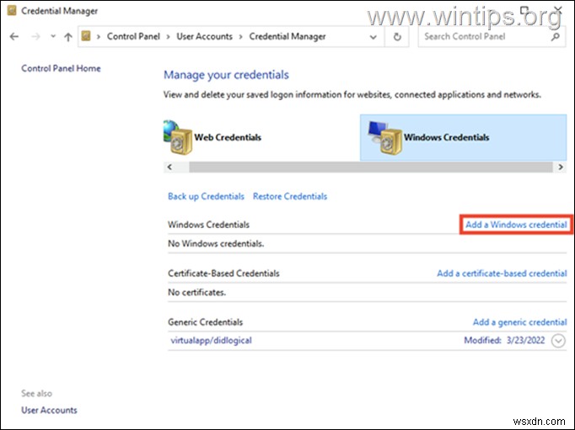Image resolution: width=575 pixels, height=430 pixels.
Task: Click the Modified: 3/23/2022 date text
Action: tap(504, 341)
